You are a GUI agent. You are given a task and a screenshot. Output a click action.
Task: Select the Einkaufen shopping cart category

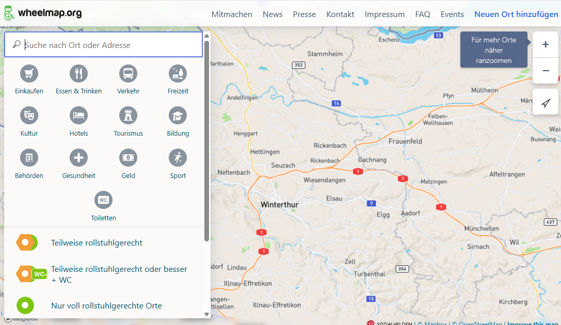[x=29, y=80]
